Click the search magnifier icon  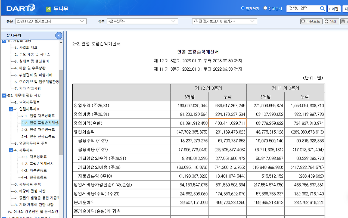tap(322, 9)
